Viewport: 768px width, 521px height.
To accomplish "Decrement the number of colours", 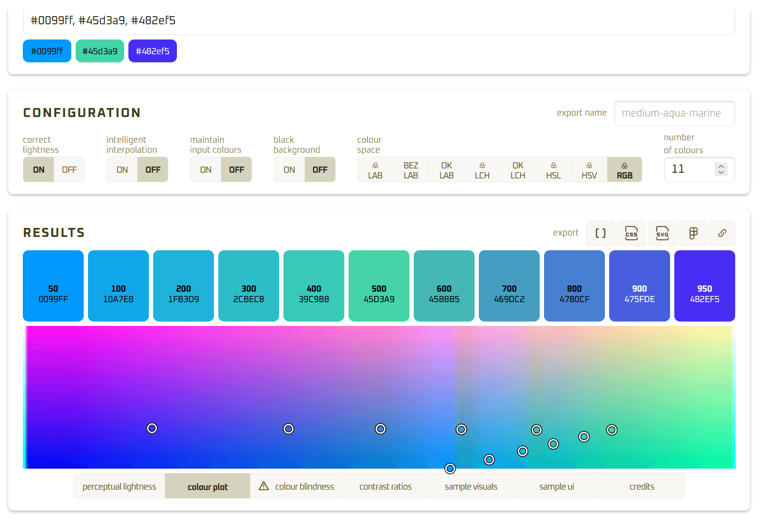I will 720,173.
